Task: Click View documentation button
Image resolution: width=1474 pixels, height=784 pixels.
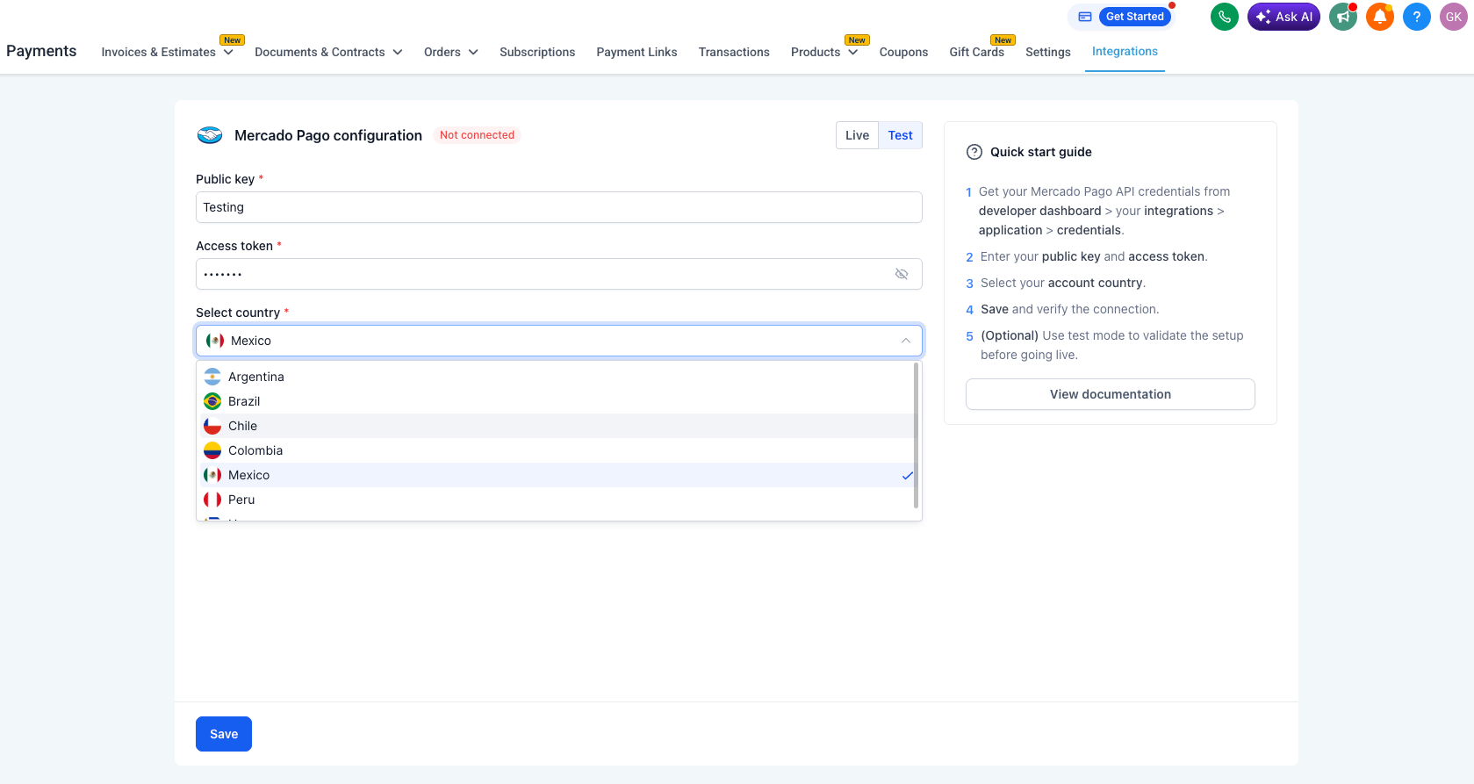Action: [x=1111, y=394]
